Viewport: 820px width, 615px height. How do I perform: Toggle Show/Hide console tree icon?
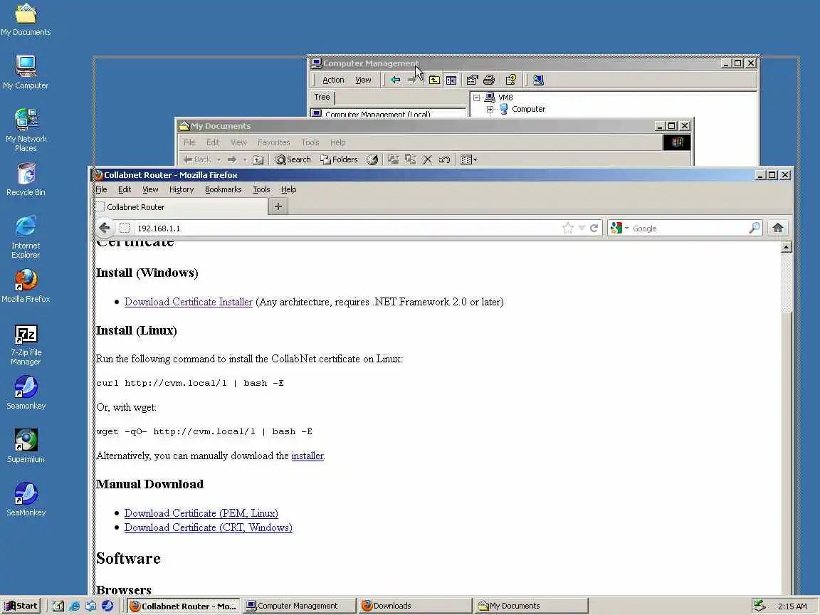(451, 80)
